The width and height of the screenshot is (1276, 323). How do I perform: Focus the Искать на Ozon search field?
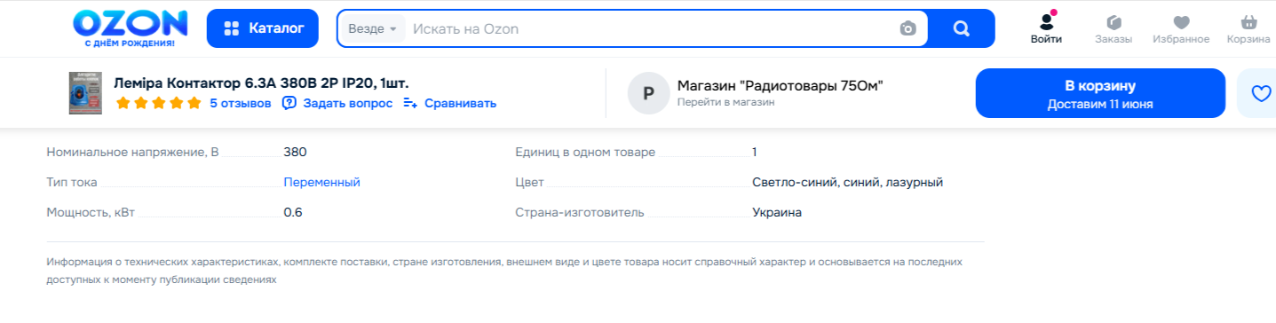coord(653,29)
